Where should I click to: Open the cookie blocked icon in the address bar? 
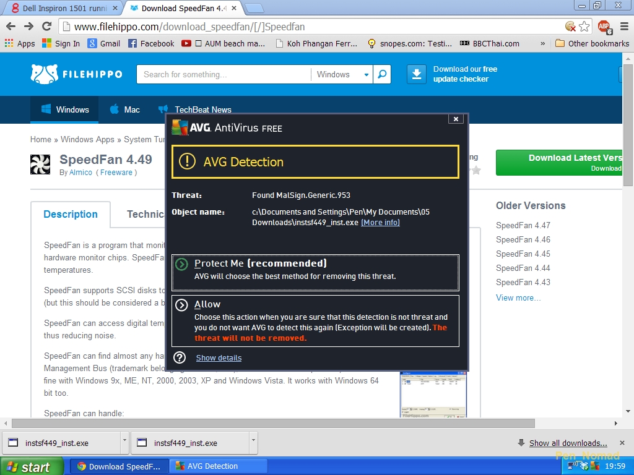click(x=570, y=27)
